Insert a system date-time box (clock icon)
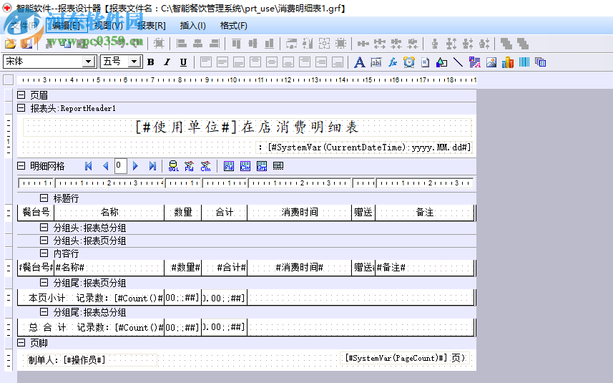Viewport: 613px width, 383px height. pos(409,62)
